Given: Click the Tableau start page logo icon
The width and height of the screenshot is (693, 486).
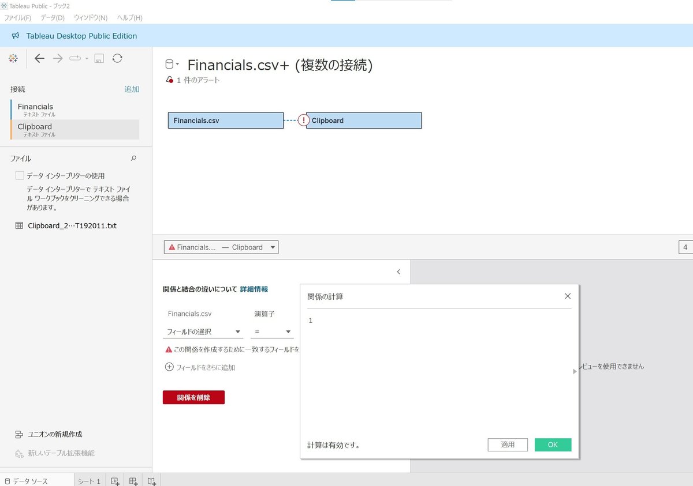Looking at the screenshot, I should click(x=13, y=58).
